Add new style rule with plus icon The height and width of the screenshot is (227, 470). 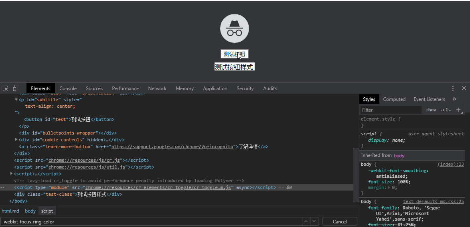[x=458, y=110]
